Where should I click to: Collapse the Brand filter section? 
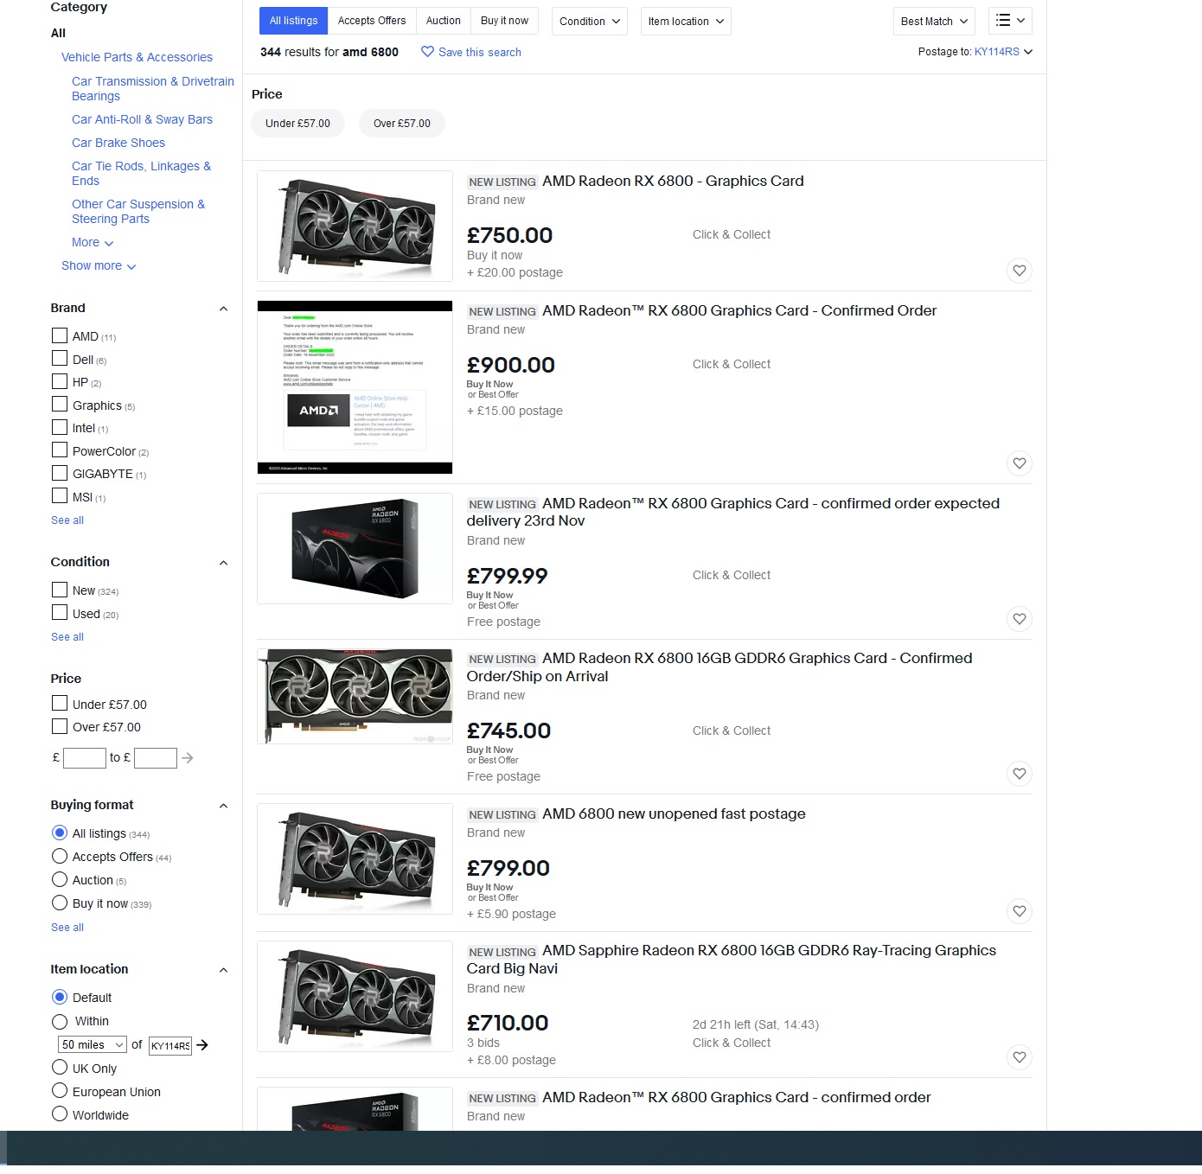pos(223,309)
